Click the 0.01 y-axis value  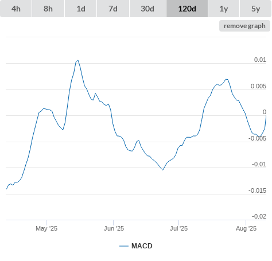[260, 60]
